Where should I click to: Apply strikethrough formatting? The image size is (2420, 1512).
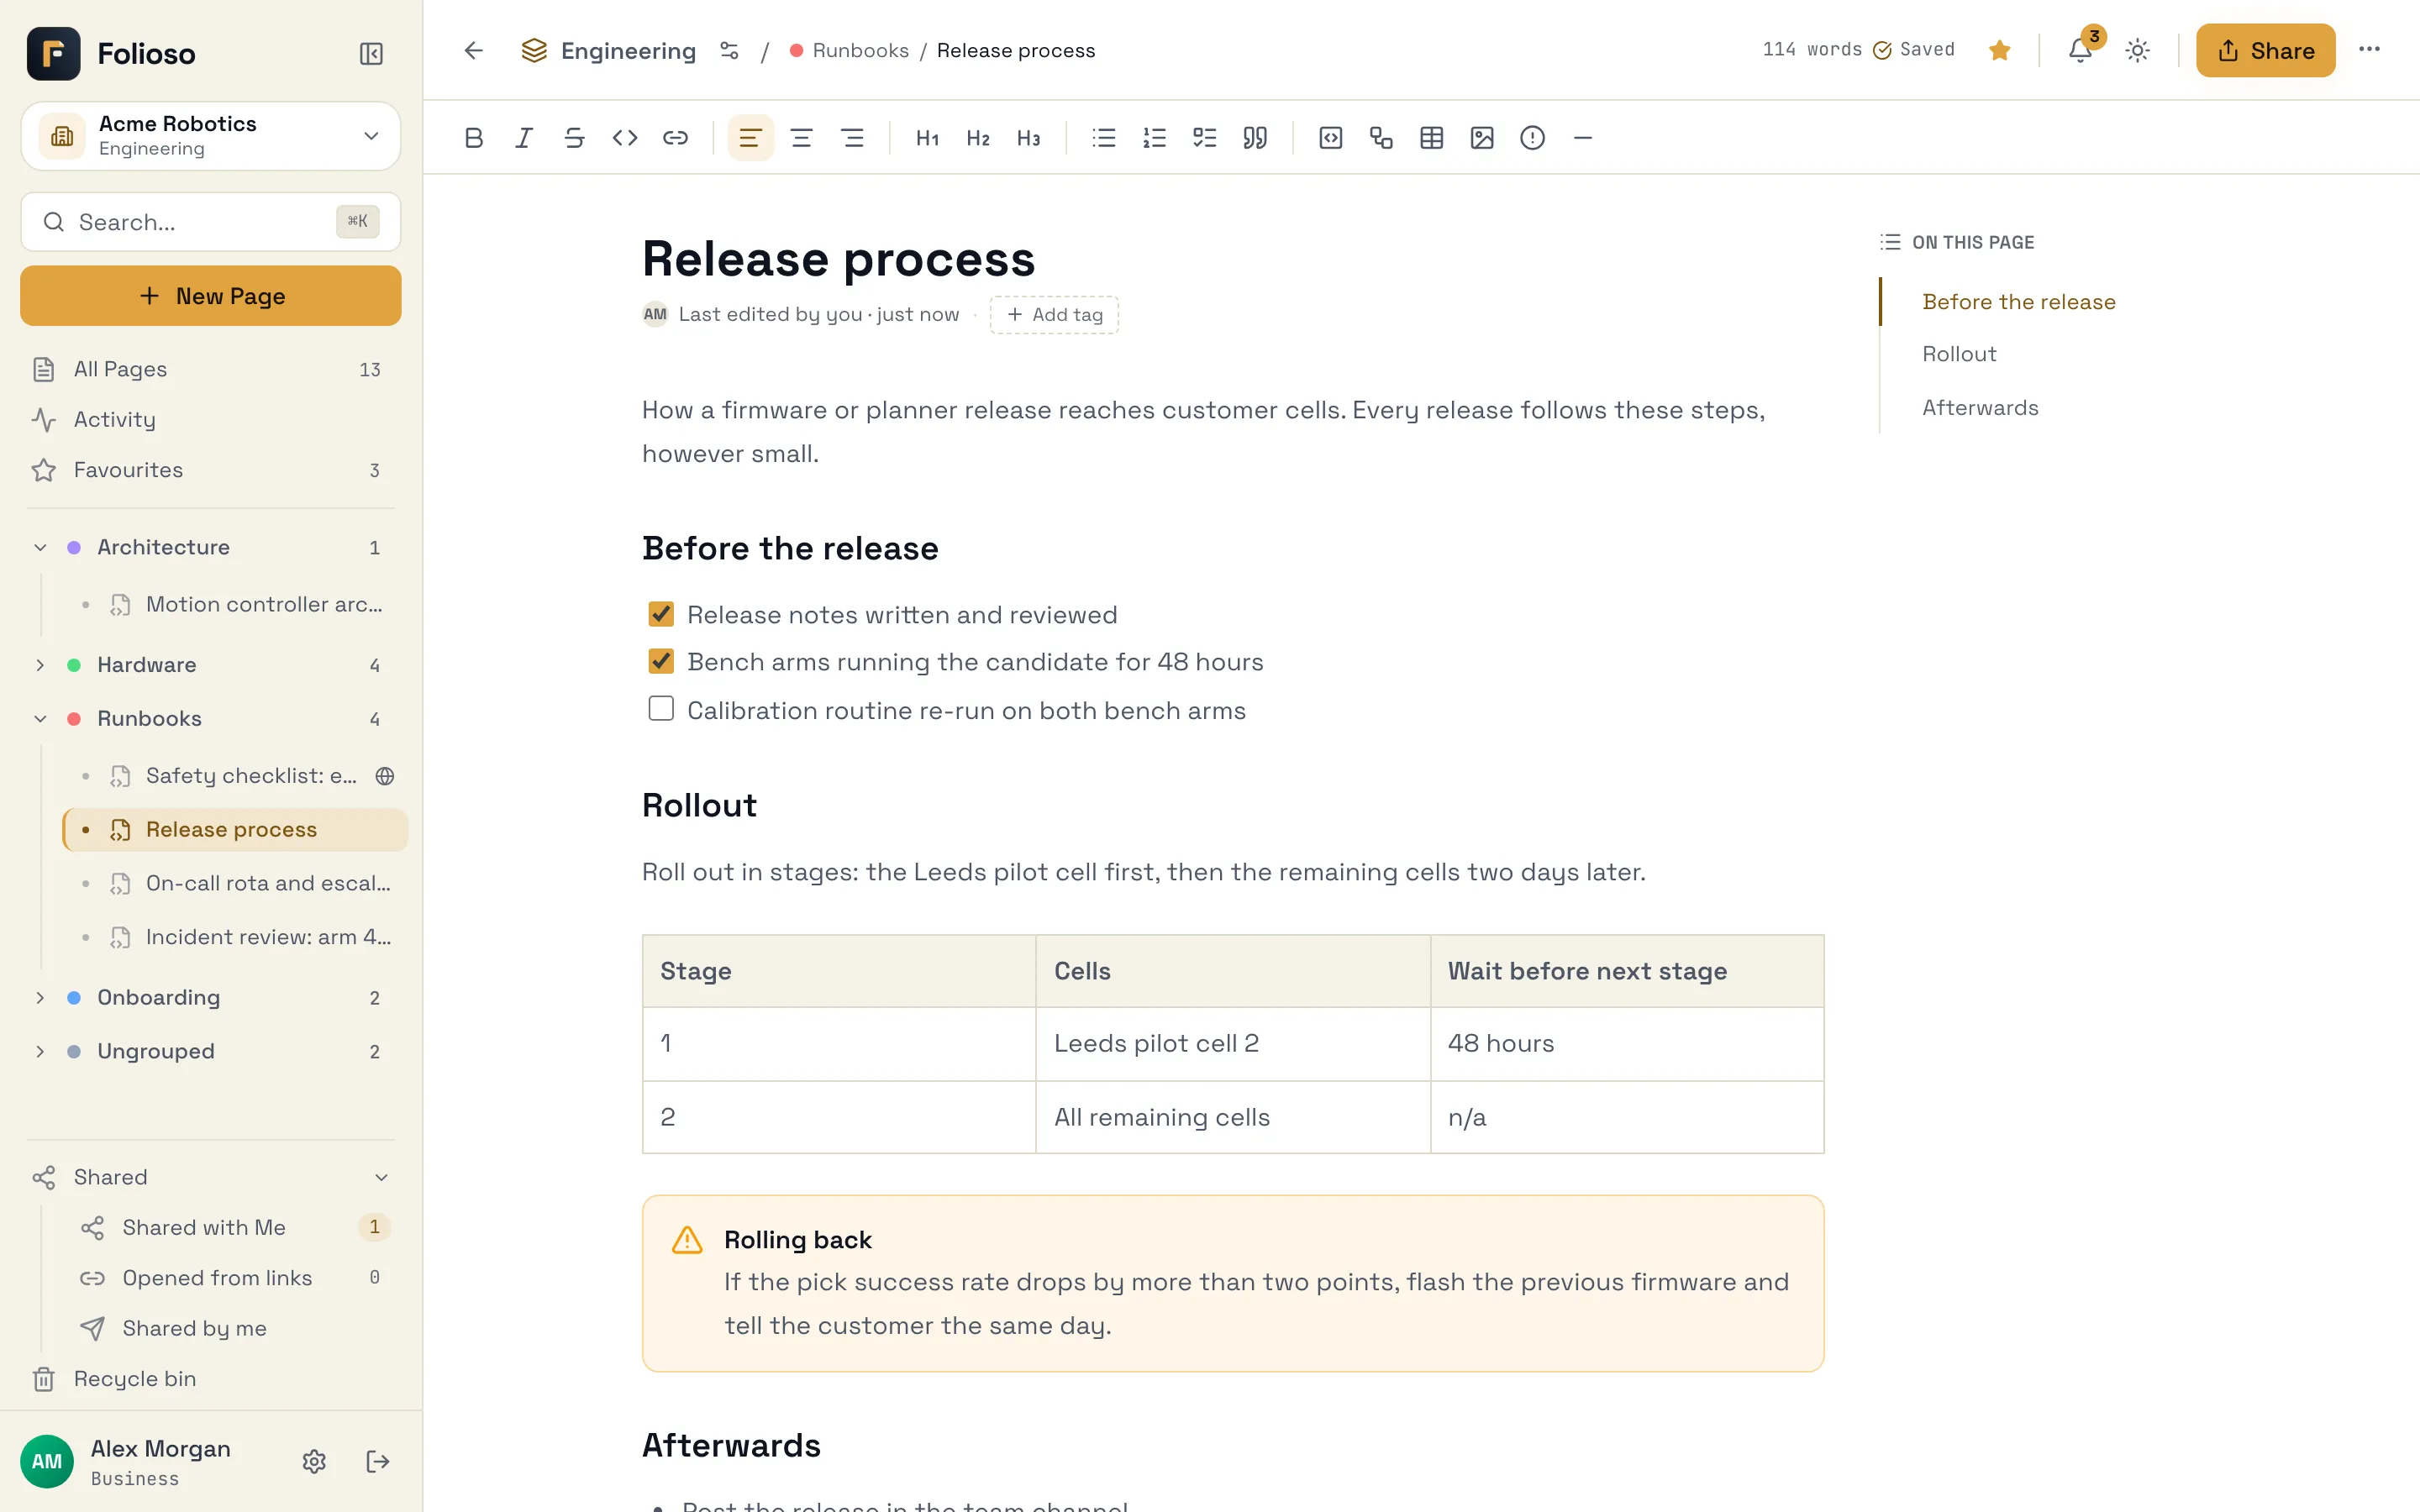click(x=574, y=138)
